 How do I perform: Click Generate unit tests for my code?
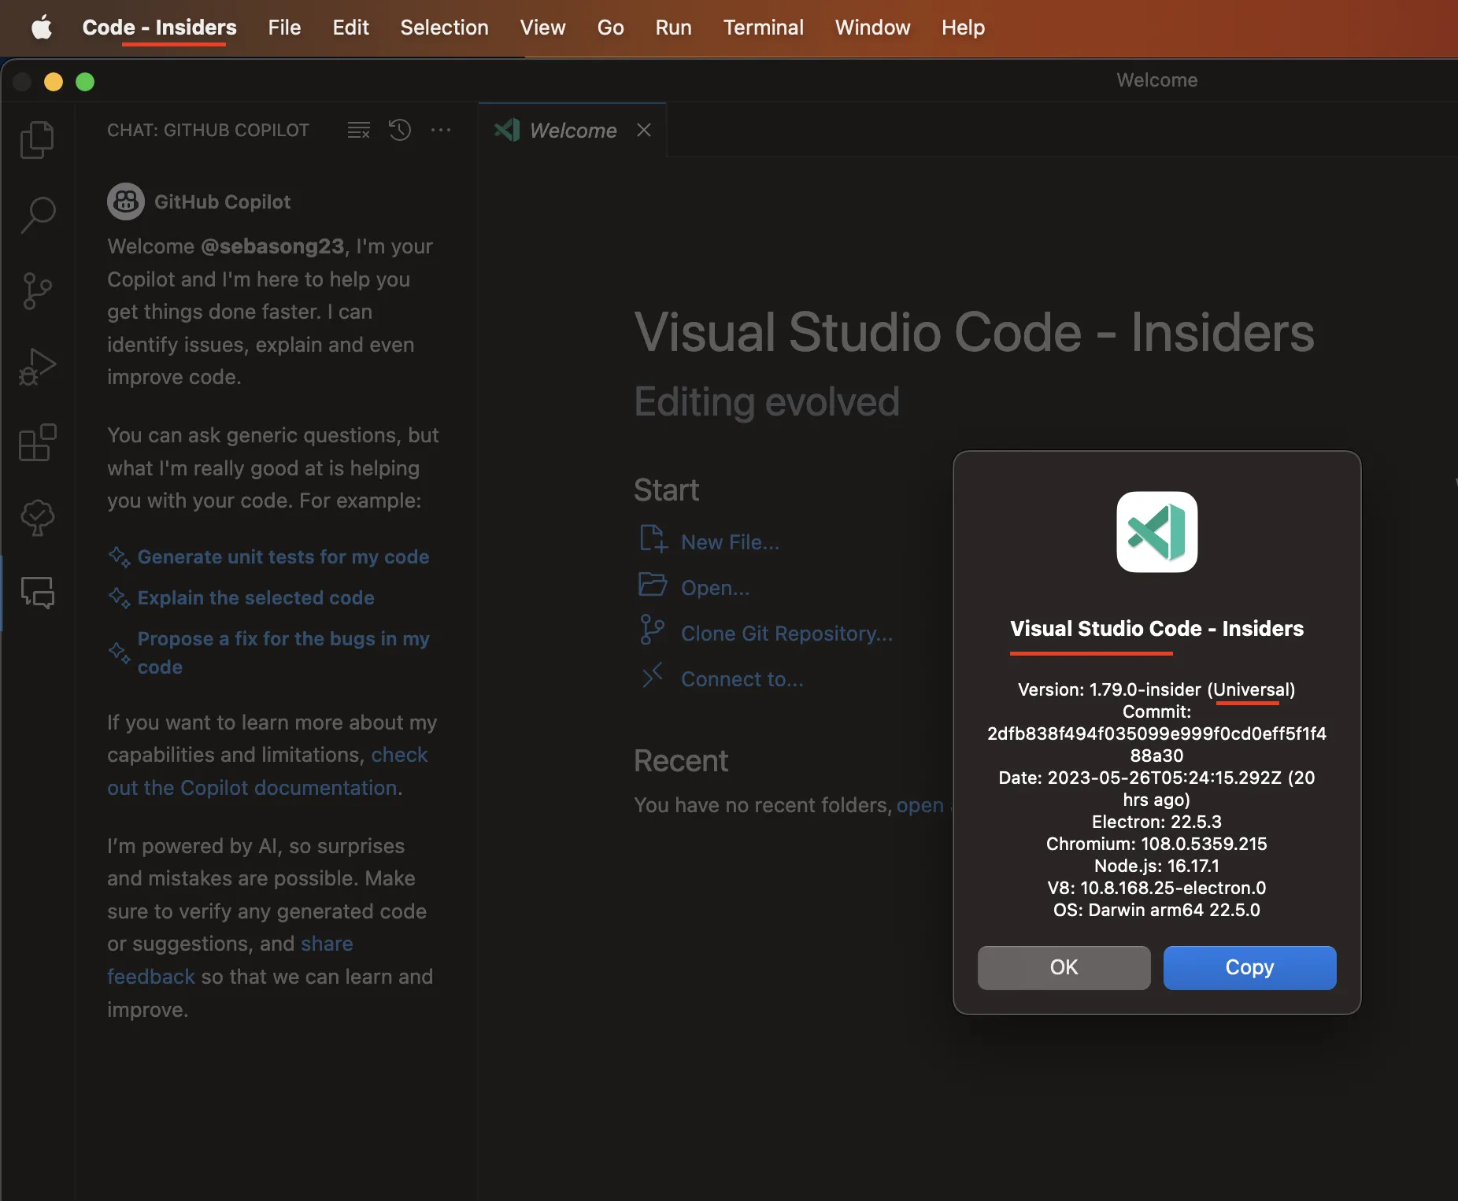click(283, 557)
